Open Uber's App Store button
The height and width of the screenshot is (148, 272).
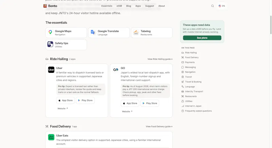click(65, 100)
